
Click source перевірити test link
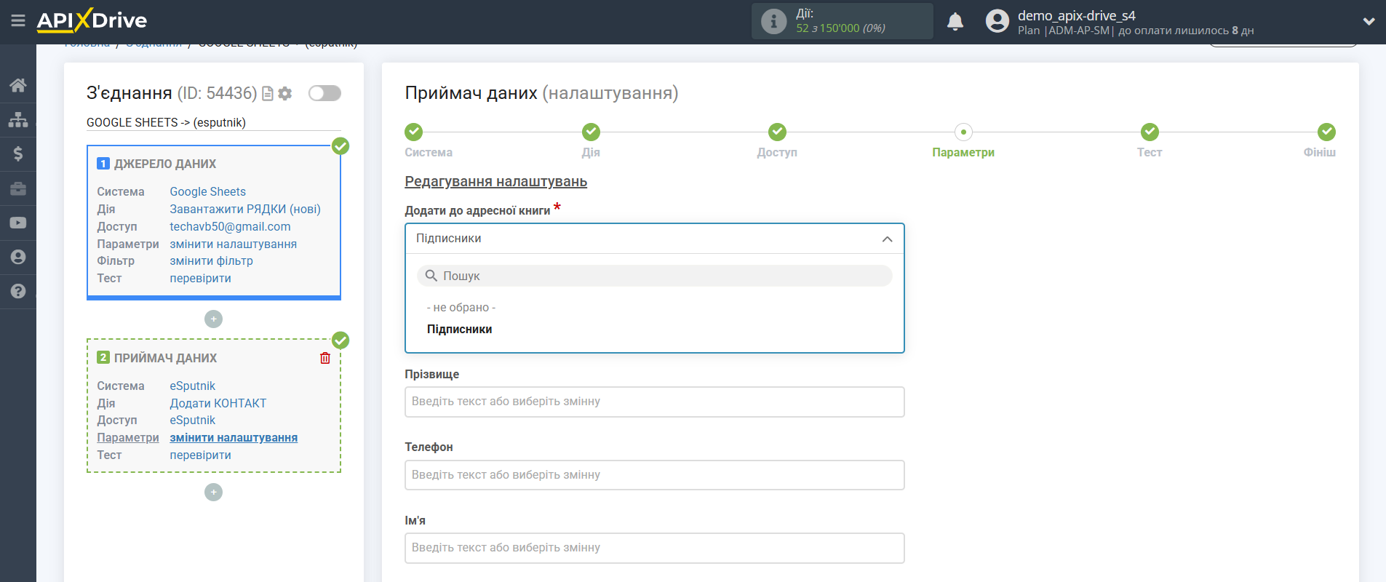[x=200, y=278]
